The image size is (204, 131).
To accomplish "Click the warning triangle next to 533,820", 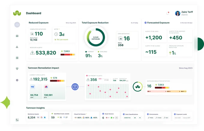I will coord(32,53).
